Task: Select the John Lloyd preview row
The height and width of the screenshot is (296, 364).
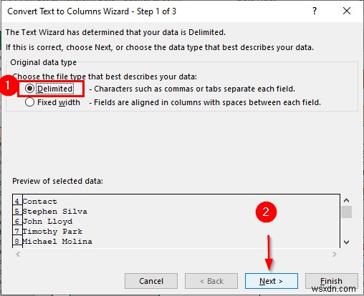Action: click(x=176, y=222)
